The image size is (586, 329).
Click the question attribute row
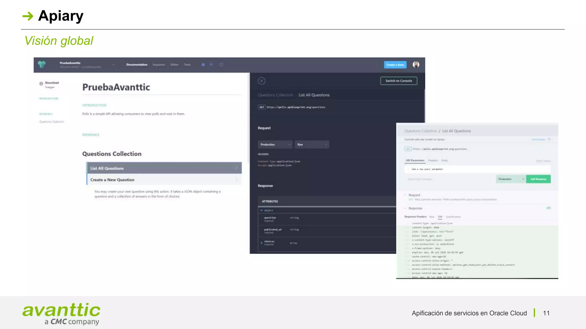[x=327, y=219]
